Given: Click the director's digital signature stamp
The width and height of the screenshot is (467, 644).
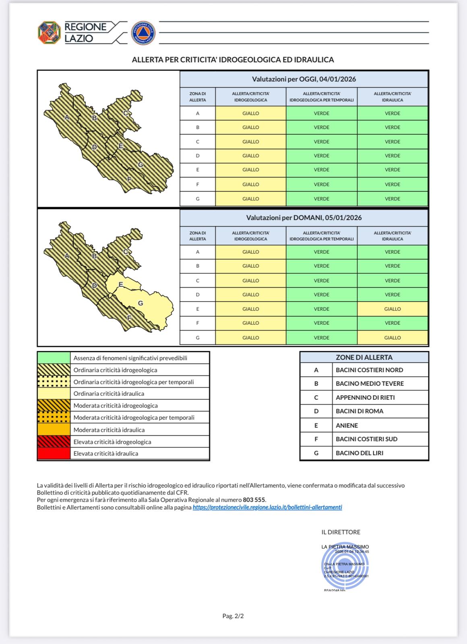Looking at the screenshot, I should [x=345, y=567].
